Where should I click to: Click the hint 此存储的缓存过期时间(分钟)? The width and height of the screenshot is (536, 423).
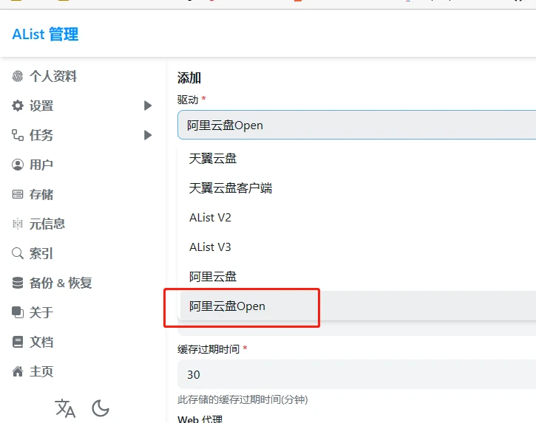tap(242, 399)
